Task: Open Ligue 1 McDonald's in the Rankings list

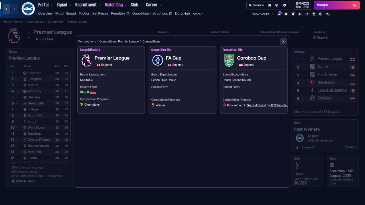Action: (332, 90)
